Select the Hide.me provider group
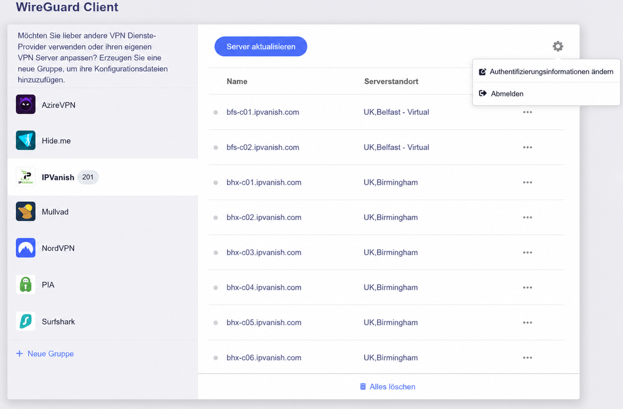 pyautogui.click(x=103, y=141)
